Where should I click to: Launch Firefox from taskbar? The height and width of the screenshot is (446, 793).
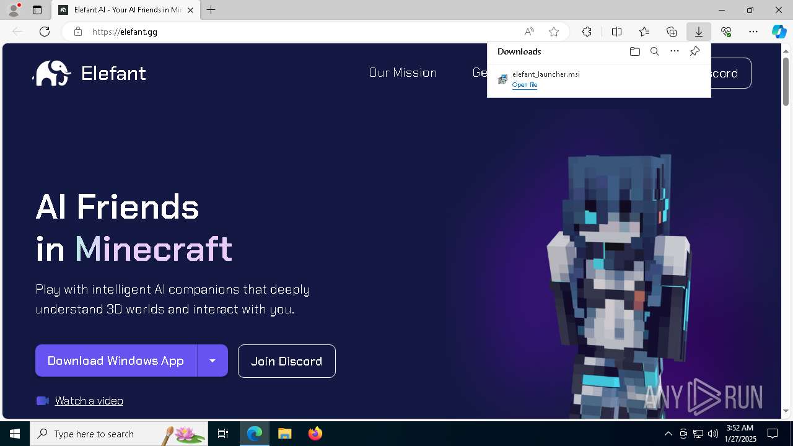[315, 434]
